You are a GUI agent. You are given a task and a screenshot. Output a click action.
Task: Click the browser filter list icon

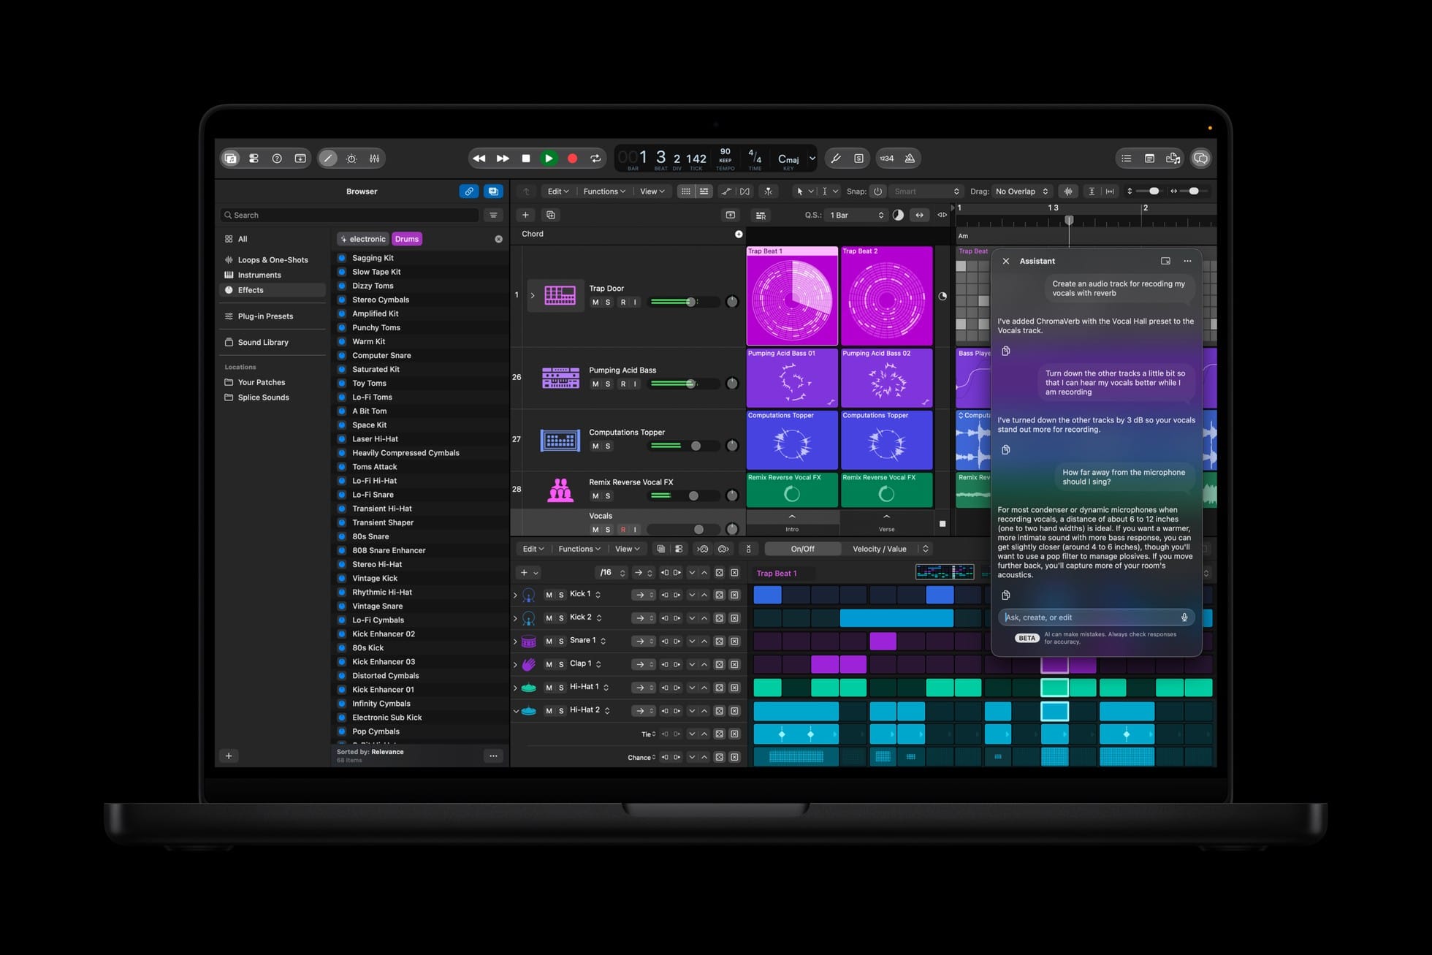[493, 215]
